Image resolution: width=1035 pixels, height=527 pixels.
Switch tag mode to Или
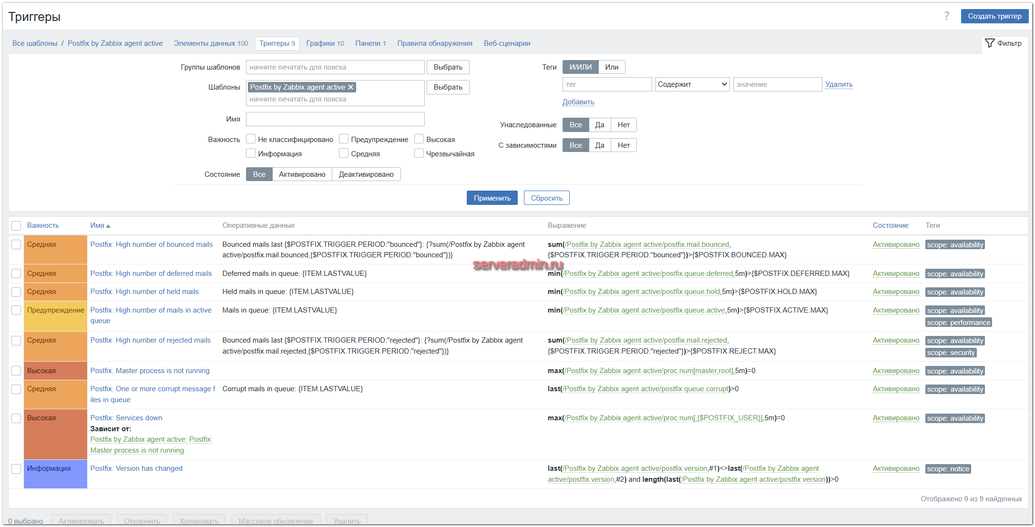pos(611,67)
